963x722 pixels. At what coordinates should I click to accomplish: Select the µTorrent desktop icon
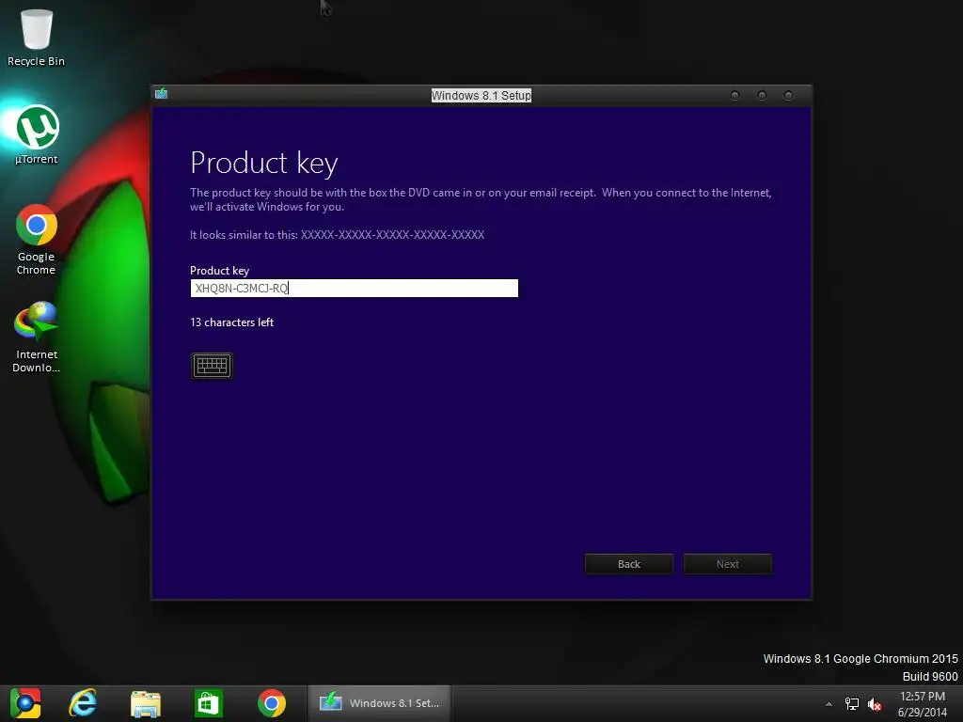[37, 135]
